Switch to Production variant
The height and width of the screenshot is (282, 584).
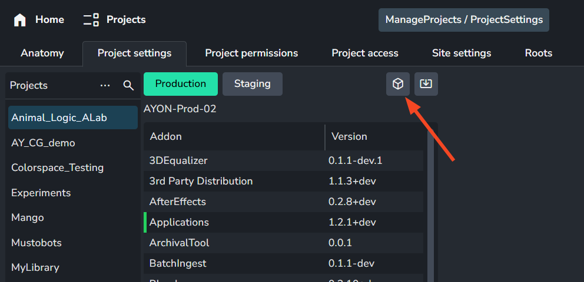click(181, 84)
